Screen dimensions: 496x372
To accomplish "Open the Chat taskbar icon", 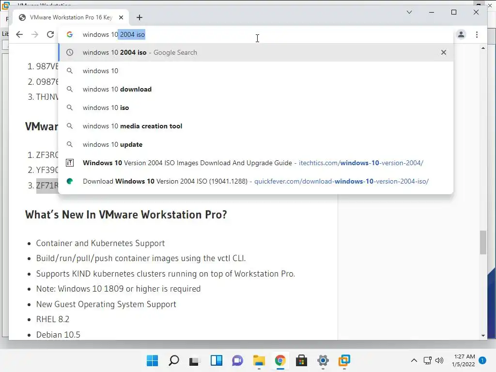I will 237,360.
